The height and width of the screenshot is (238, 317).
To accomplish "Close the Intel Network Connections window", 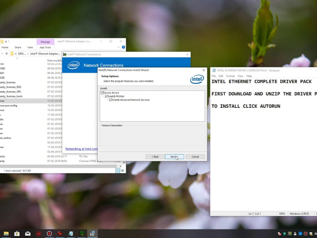I will [x=187, y=54].
